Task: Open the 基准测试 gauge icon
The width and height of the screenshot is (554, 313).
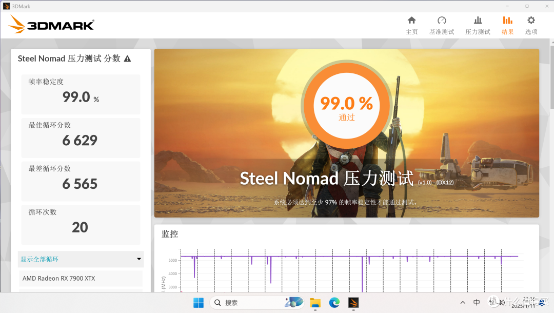Action: click(x=442, y=20)
